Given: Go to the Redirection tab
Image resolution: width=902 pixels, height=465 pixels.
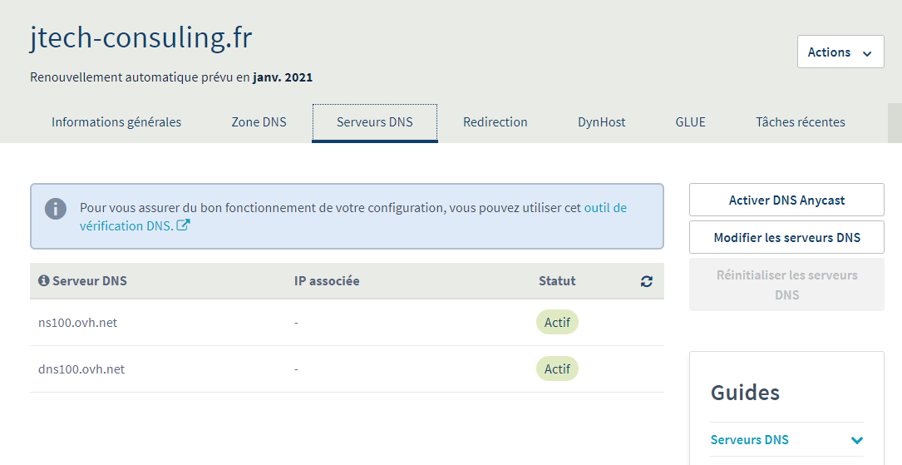Looking at the screenshot, I should 495,122.
